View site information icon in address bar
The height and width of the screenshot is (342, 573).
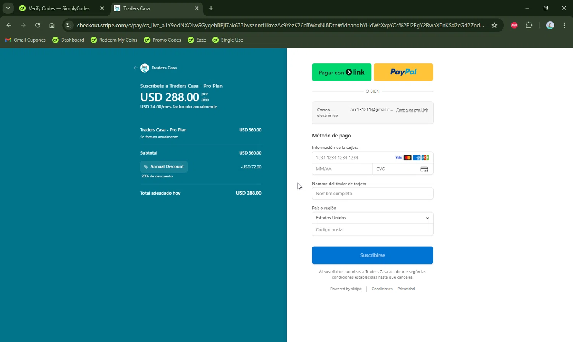click(69, 25)
